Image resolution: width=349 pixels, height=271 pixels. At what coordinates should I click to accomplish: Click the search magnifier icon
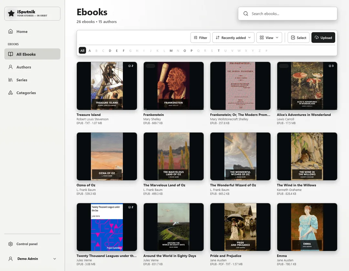(x=246, y=14)
